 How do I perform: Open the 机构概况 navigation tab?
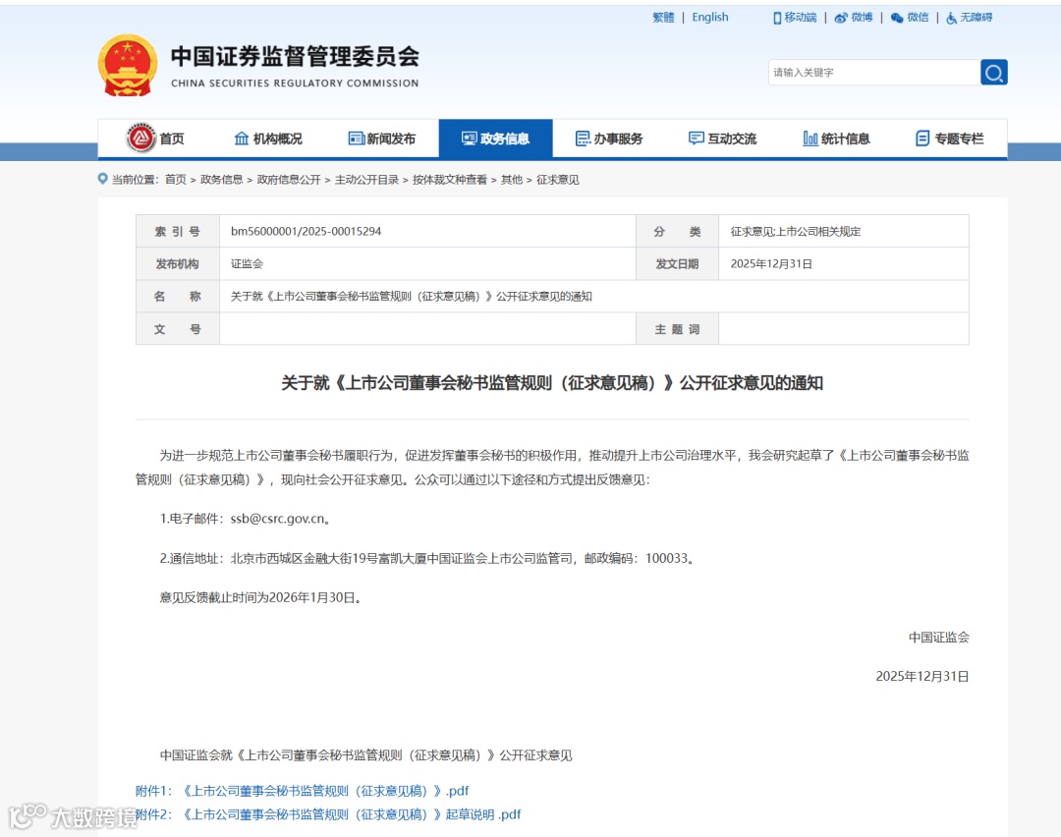268,139
